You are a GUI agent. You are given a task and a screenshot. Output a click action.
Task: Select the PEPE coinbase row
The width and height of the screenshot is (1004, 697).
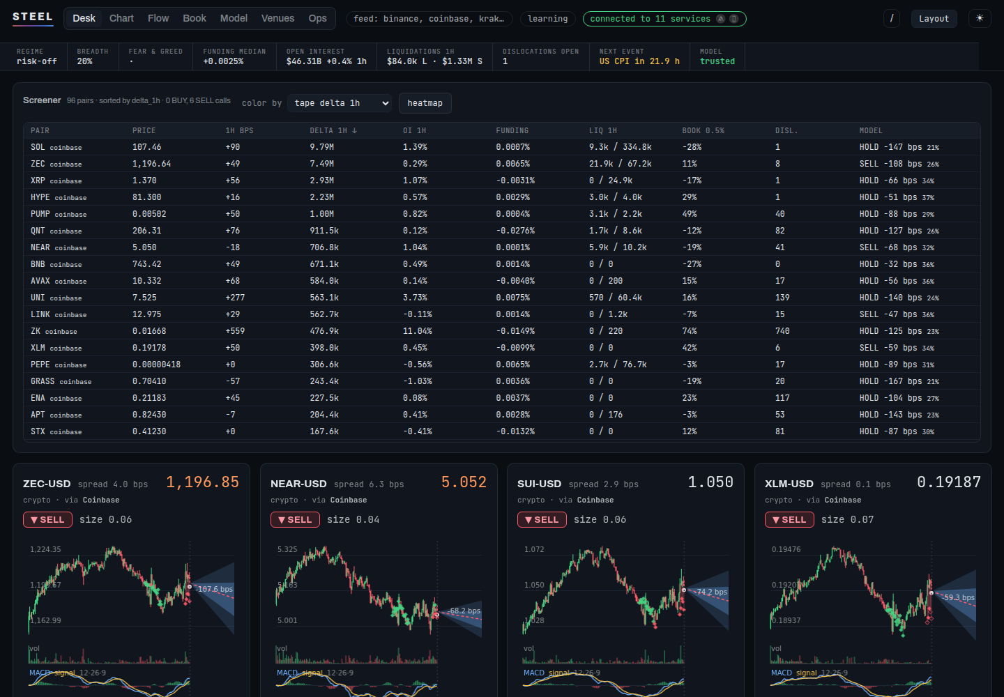pyautogui.click(x=502, y=365)
